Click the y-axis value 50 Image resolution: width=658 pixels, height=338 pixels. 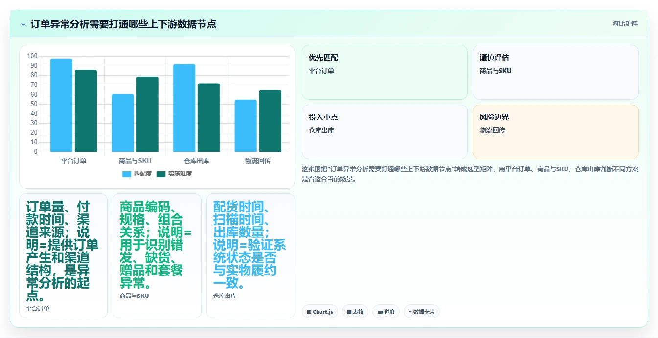(34, 104)
